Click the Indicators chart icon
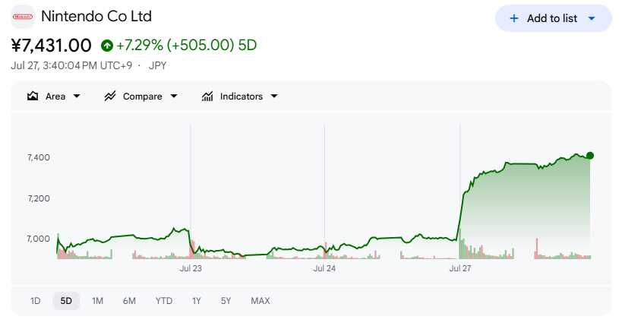Screen dimensions: 622x326 tap(207, 96)
